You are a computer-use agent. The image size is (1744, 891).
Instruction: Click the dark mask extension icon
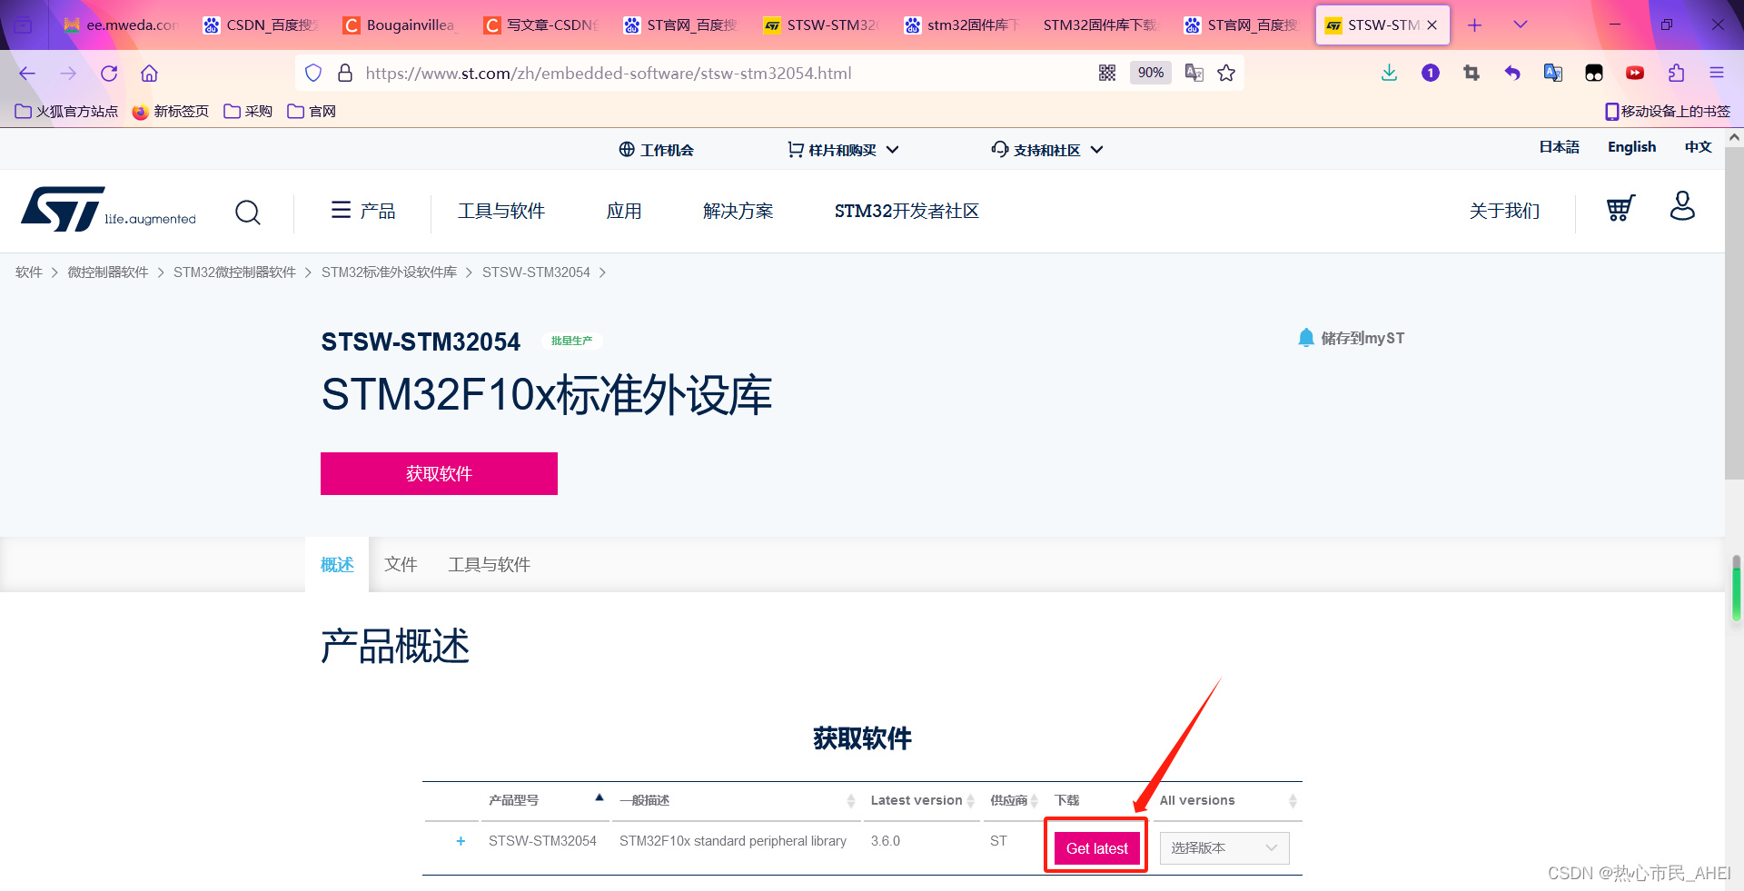coord(1594,74)
